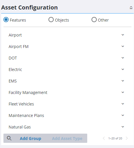Expand the EMS group chevron
This screenshot has height=148, width=134.
(x=123, y=81)
